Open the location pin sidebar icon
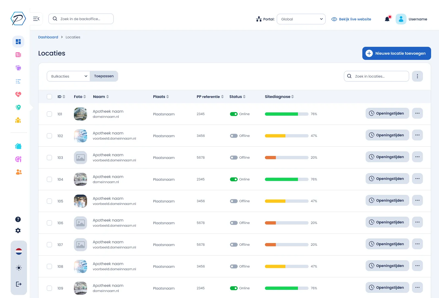The width and height of the screenshot is (439, 298). [18, 107]
